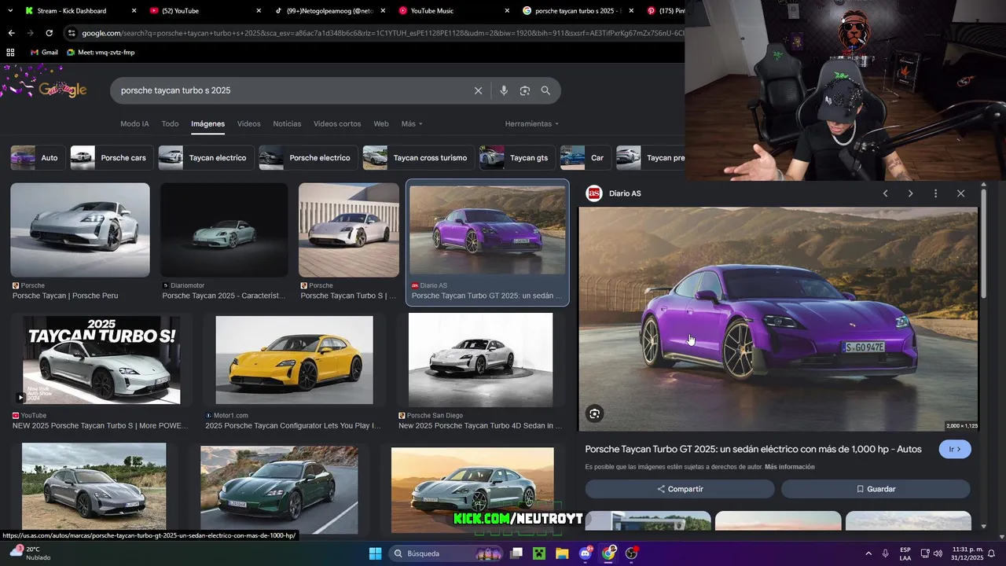Viewport: 1006px width, 566px height.
Task: Switch to Modo IA tab
Action: 134,123
